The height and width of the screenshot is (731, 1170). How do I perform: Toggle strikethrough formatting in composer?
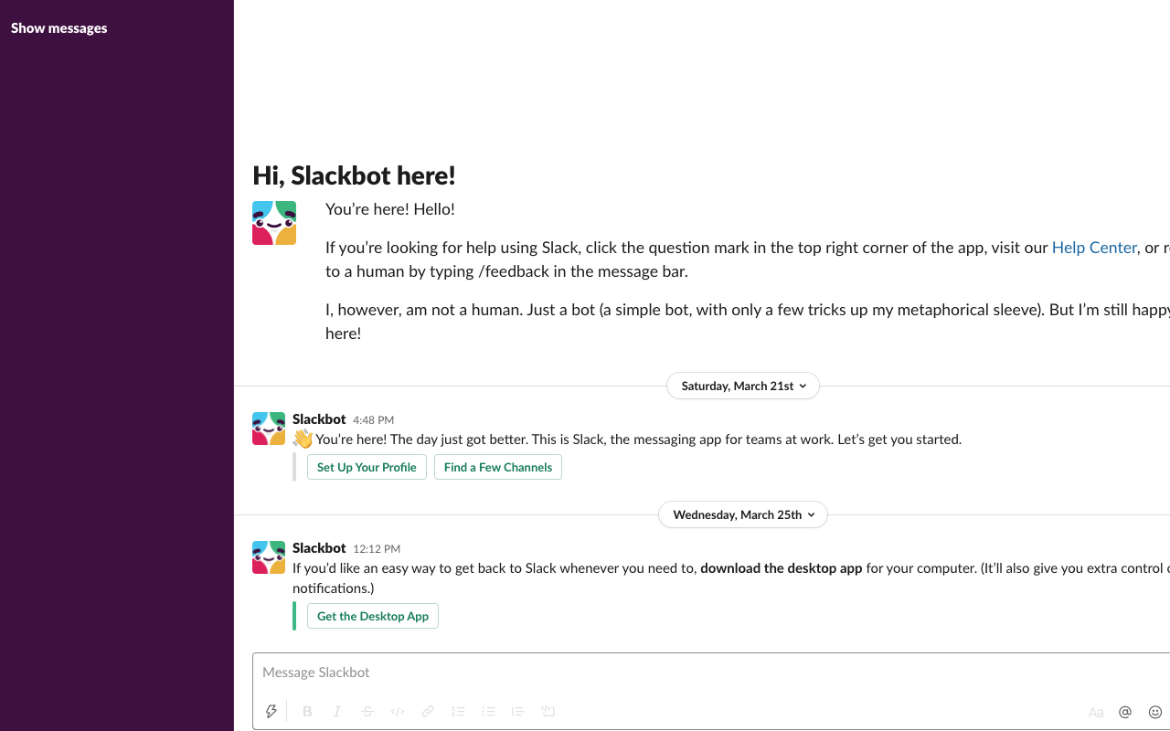point(367,711)
